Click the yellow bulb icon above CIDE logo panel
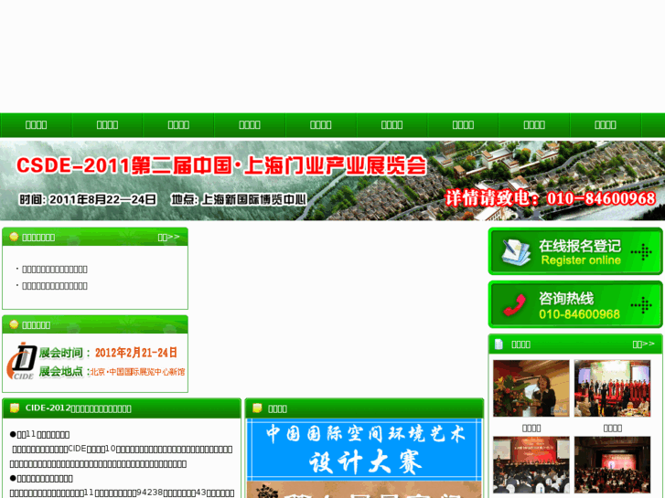Screen dimensions: 665x498 pyautogui.click(x=14, y=324)
